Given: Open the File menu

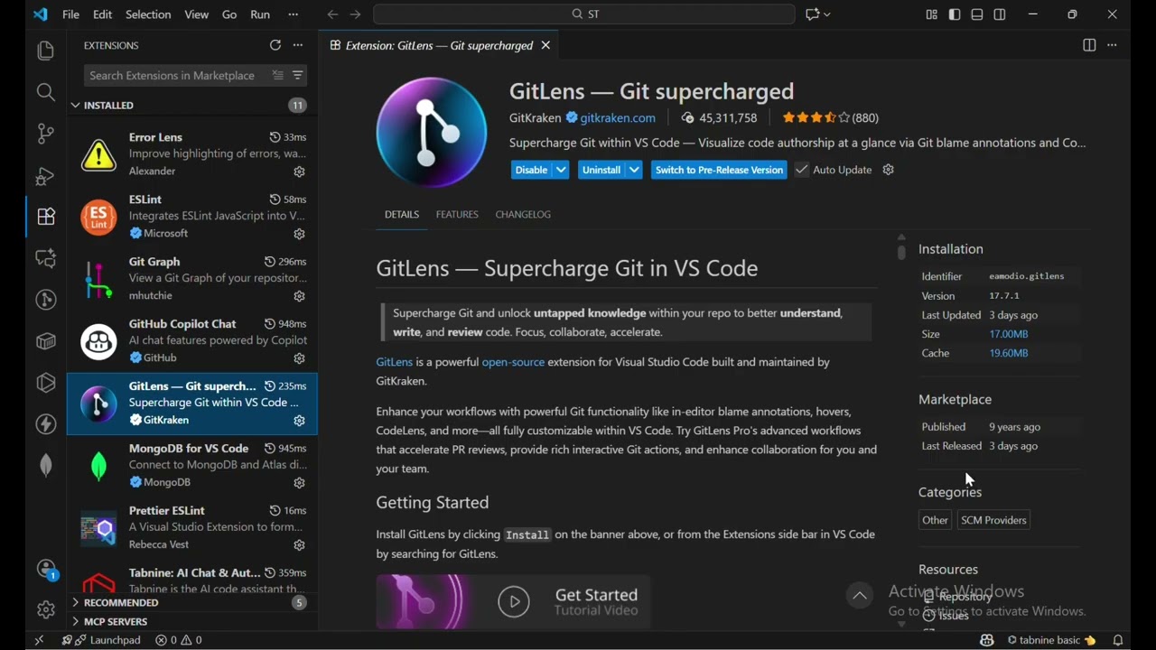Looking at the screenshot, I should click(70, 14).
